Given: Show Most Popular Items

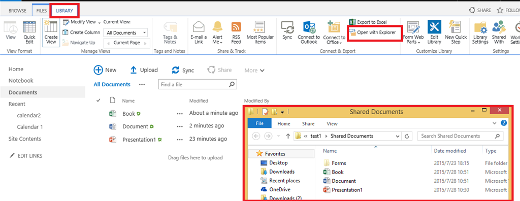Looking at the screenshot, I should [x=260, y=32].
